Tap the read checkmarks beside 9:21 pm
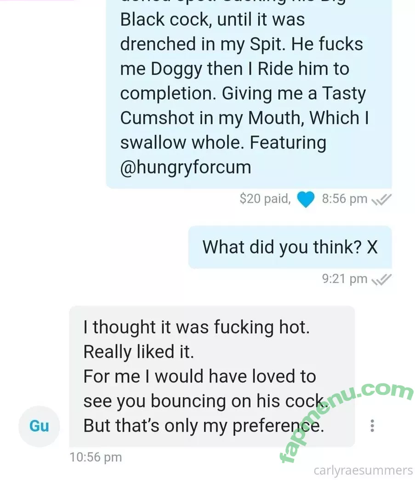 click(381, 279)
